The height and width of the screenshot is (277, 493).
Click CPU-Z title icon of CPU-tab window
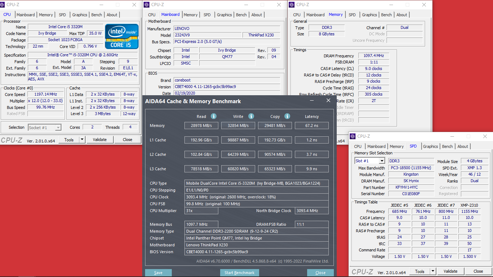pos(3,4)
